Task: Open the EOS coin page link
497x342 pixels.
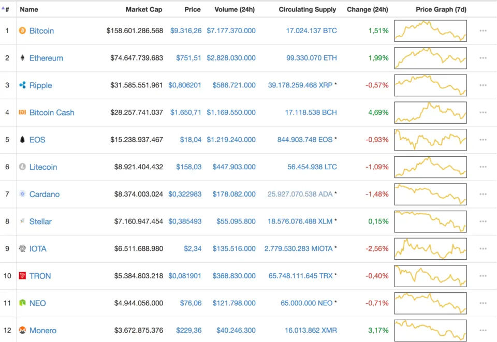Action: tap(37, 140)
